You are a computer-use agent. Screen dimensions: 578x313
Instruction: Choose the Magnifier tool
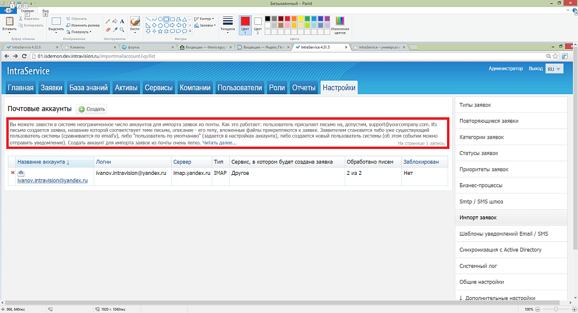point(122,29)
